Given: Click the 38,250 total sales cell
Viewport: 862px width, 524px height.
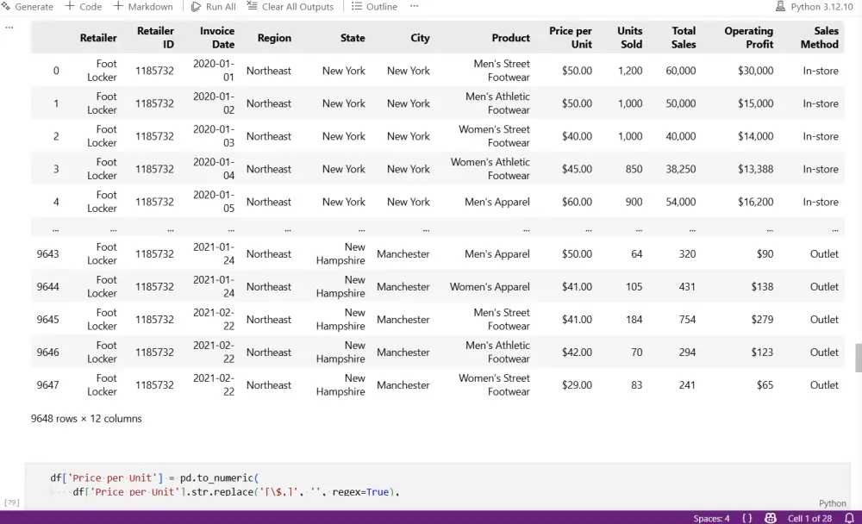Looking at the screenshot, I should click(x=681, y=169).
